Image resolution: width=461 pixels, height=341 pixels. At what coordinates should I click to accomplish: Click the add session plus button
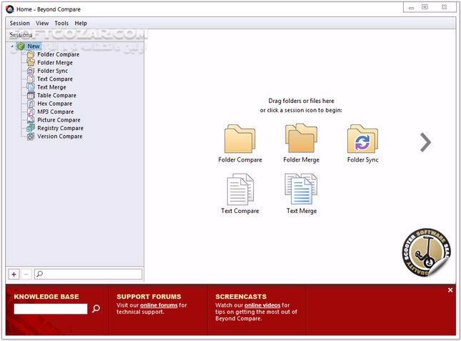coord(14,274)
